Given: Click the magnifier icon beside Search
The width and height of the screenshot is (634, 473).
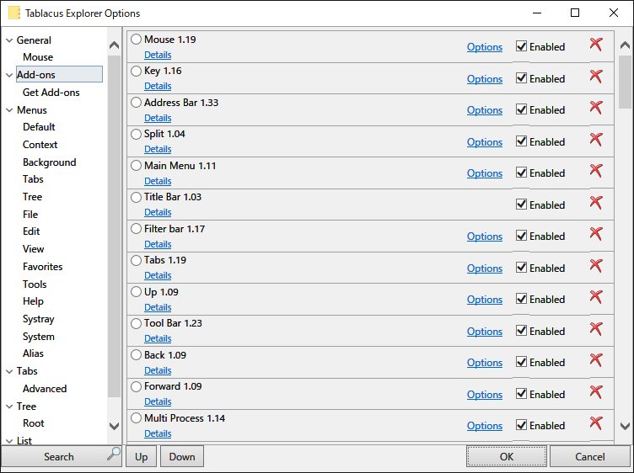Looking at the screenshot, I should [114, 454].
